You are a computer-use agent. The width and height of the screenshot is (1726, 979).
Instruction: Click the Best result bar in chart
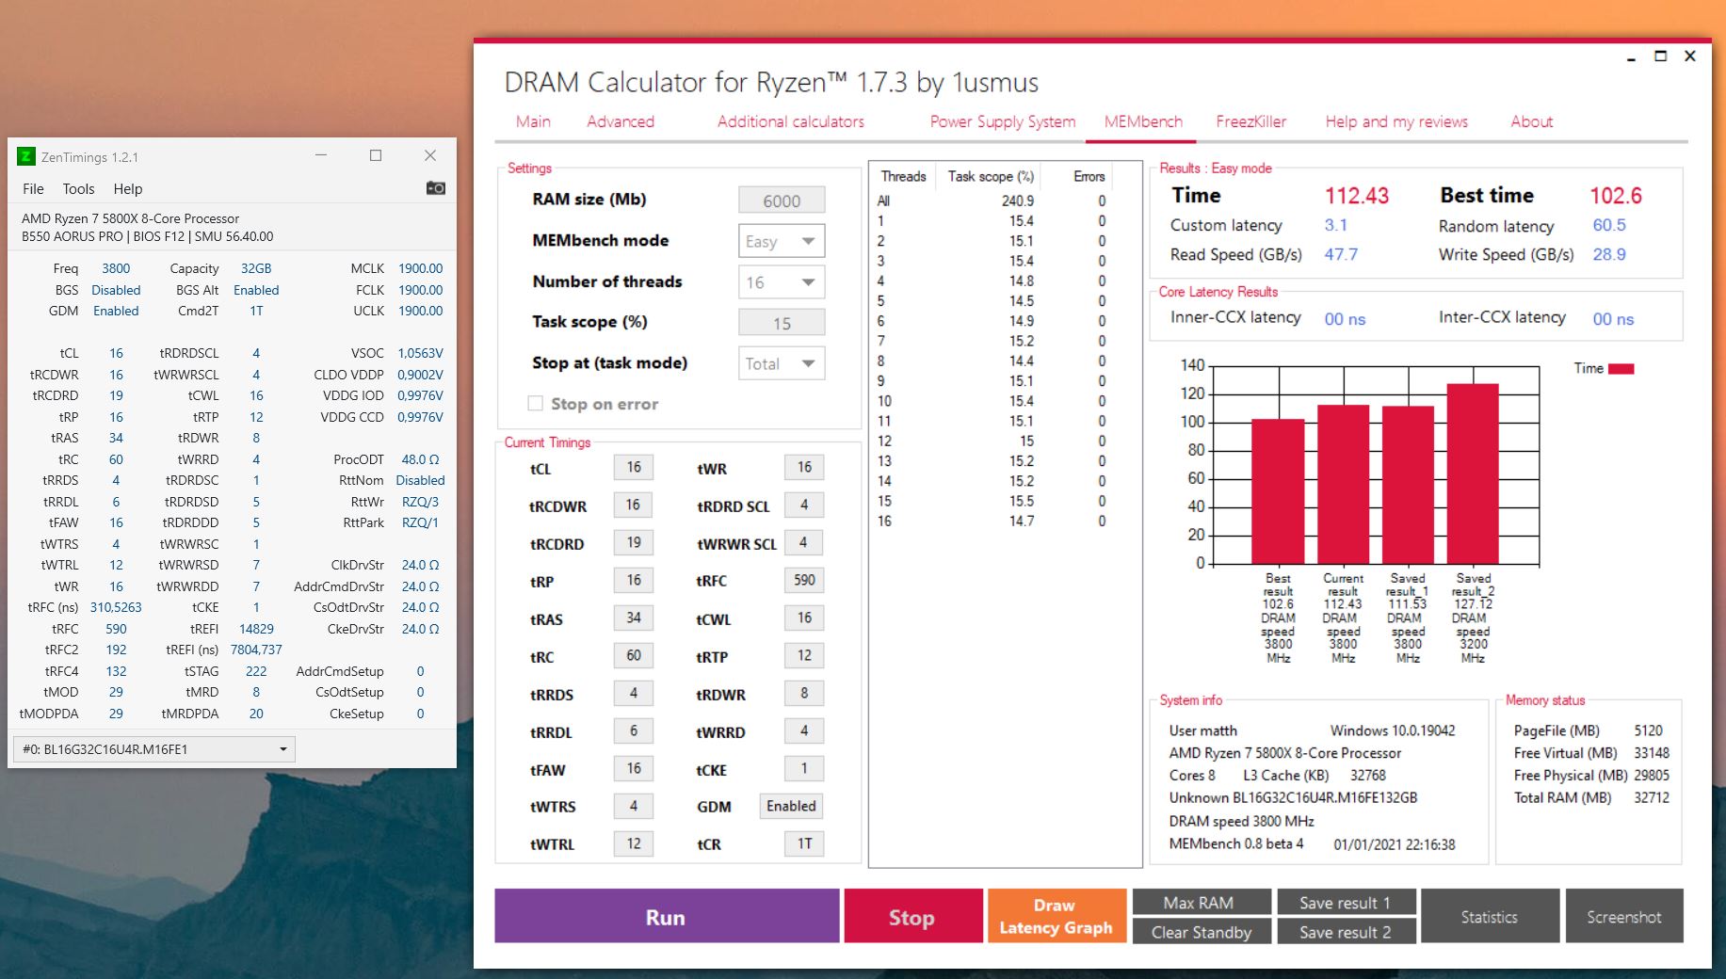point(1278,491)
